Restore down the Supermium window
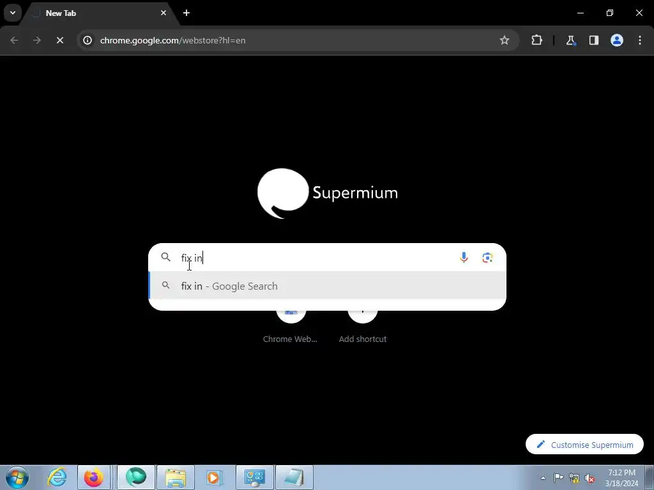Viewport: 654px width, 490px height. tap(610, 13)
